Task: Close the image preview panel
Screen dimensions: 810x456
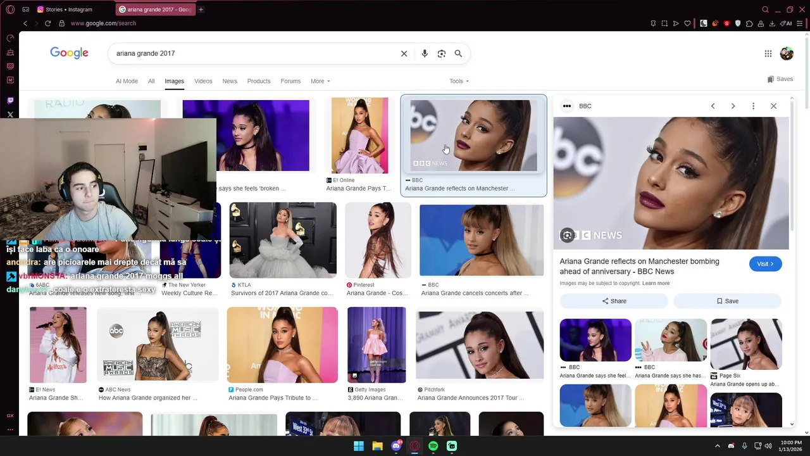Action: pos(773,106)
